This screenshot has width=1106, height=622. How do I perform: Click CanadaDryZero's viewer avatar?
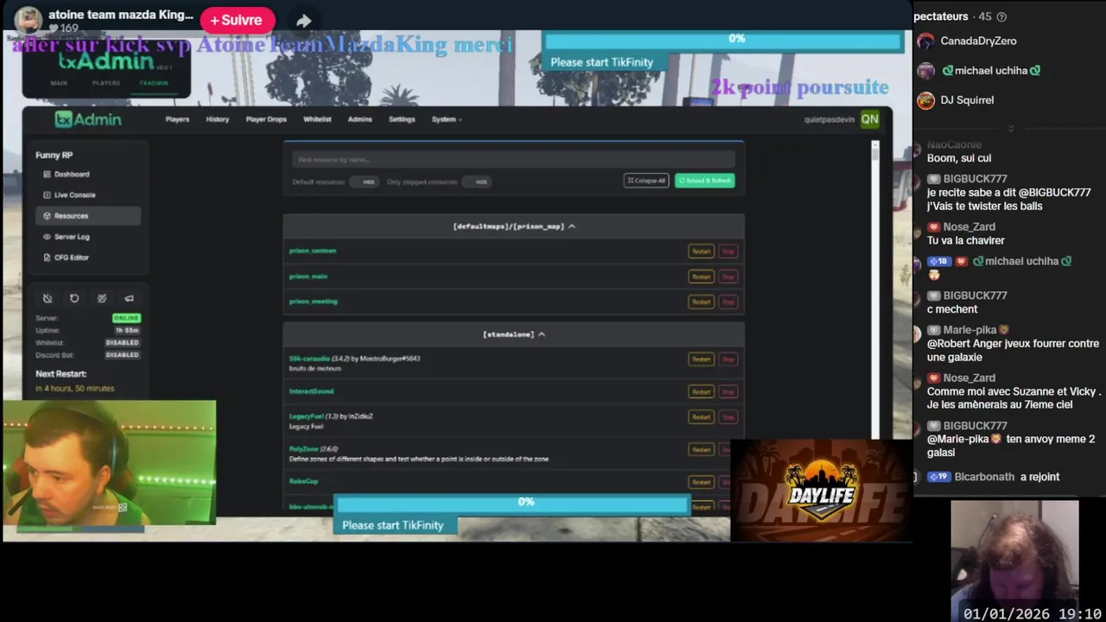(925, 41)
